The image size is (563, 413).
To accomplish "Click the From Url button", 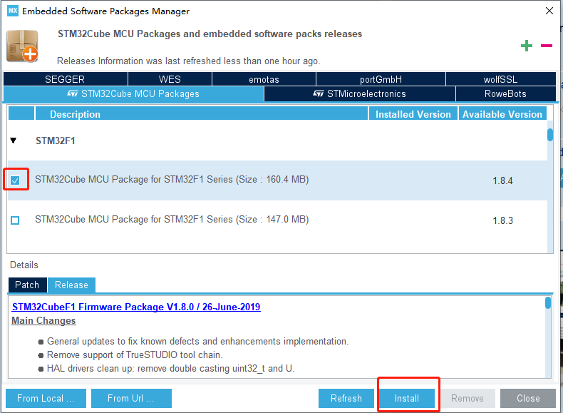I will pos(131,398).
